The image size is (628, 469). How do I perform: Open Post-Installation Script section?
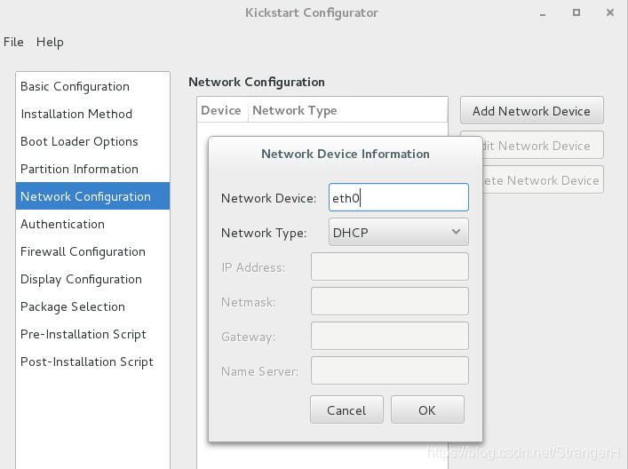tap(93, 362)
